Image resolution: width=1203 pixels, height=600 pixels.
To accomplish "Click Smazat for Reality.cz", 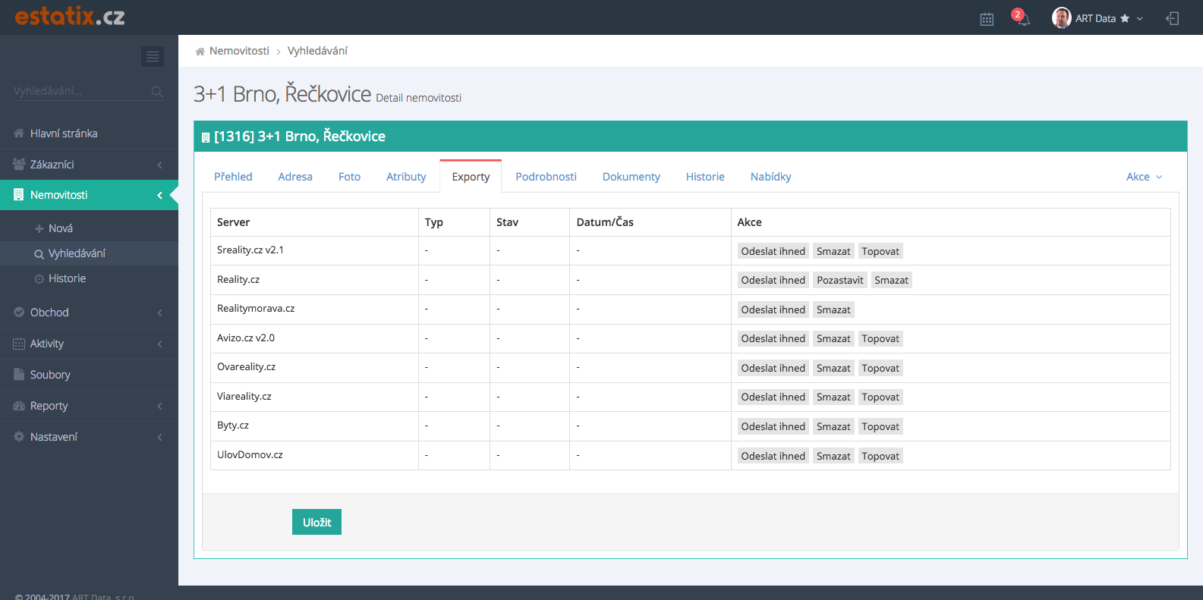I will point(891,280).
